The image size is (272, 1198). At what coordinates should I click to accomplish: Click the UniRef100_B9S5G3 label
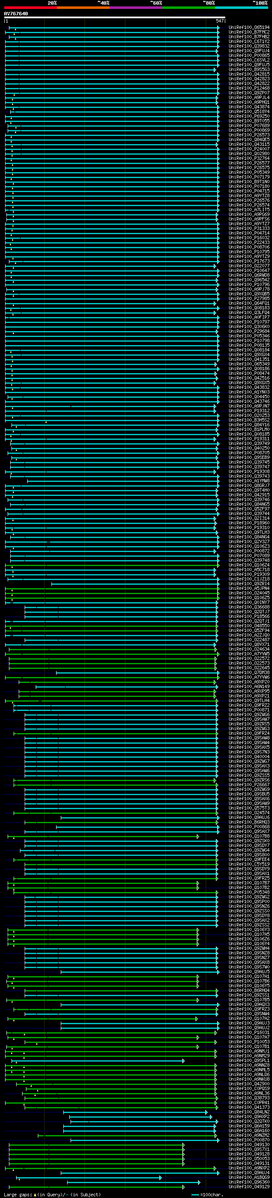[249, 69]
